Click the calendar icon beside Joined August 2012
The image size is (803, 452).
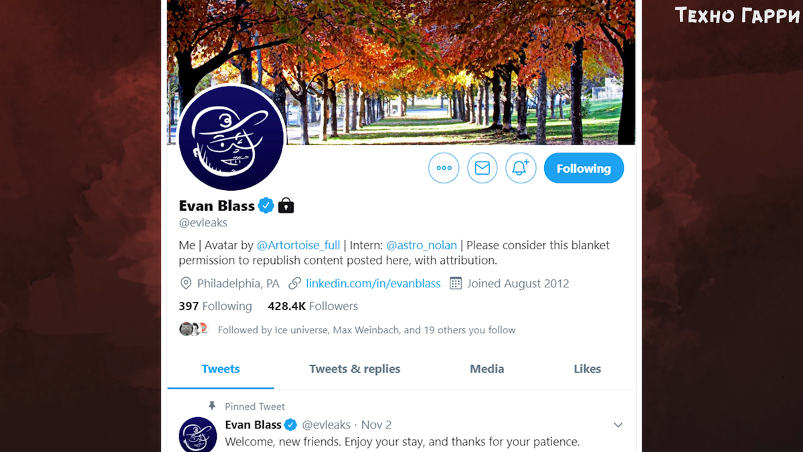456,283
